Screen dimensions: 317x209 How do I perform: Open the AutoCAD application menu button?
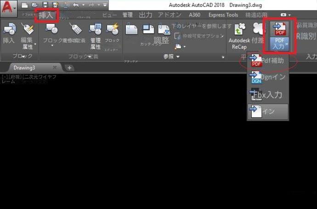(9, 7)
